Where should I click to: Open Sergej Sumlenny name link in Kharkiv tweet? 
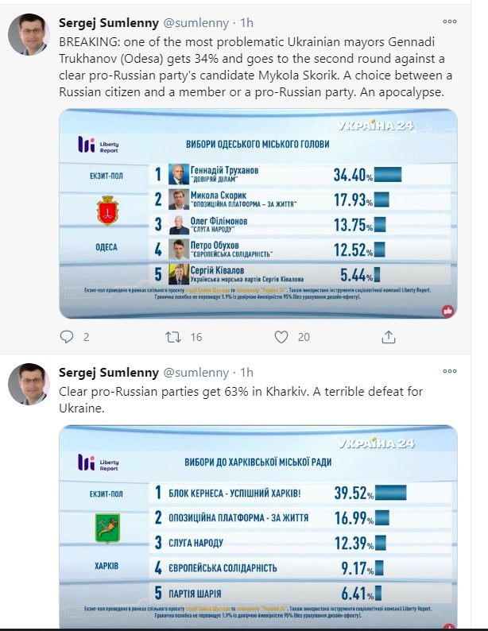(x=109, y=372)
